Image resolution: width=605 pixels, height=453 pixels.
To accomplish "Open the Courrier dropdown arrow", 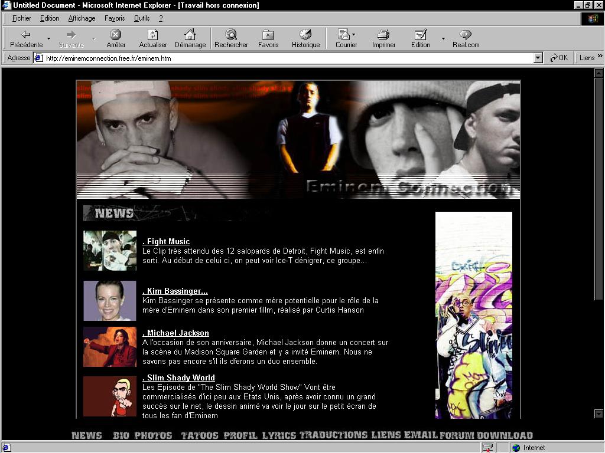I will 354,34.
